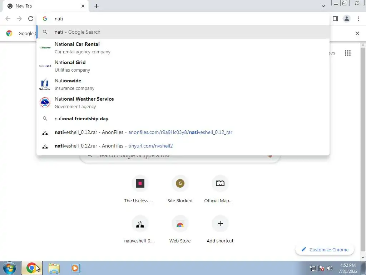Open the Official Map... shortcut tile
Image resolution: width=366 pixels, height=275 pixels.
(220, 189)
